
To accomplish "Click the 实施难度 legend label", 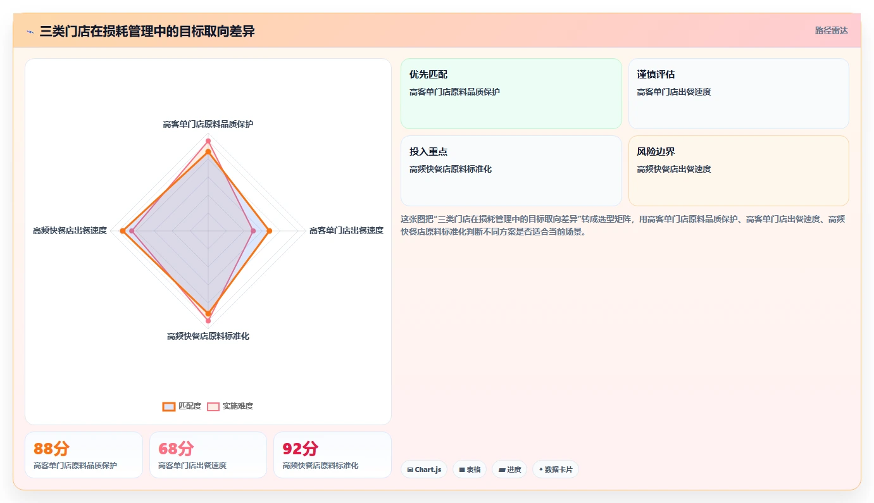I will [238, 406].
